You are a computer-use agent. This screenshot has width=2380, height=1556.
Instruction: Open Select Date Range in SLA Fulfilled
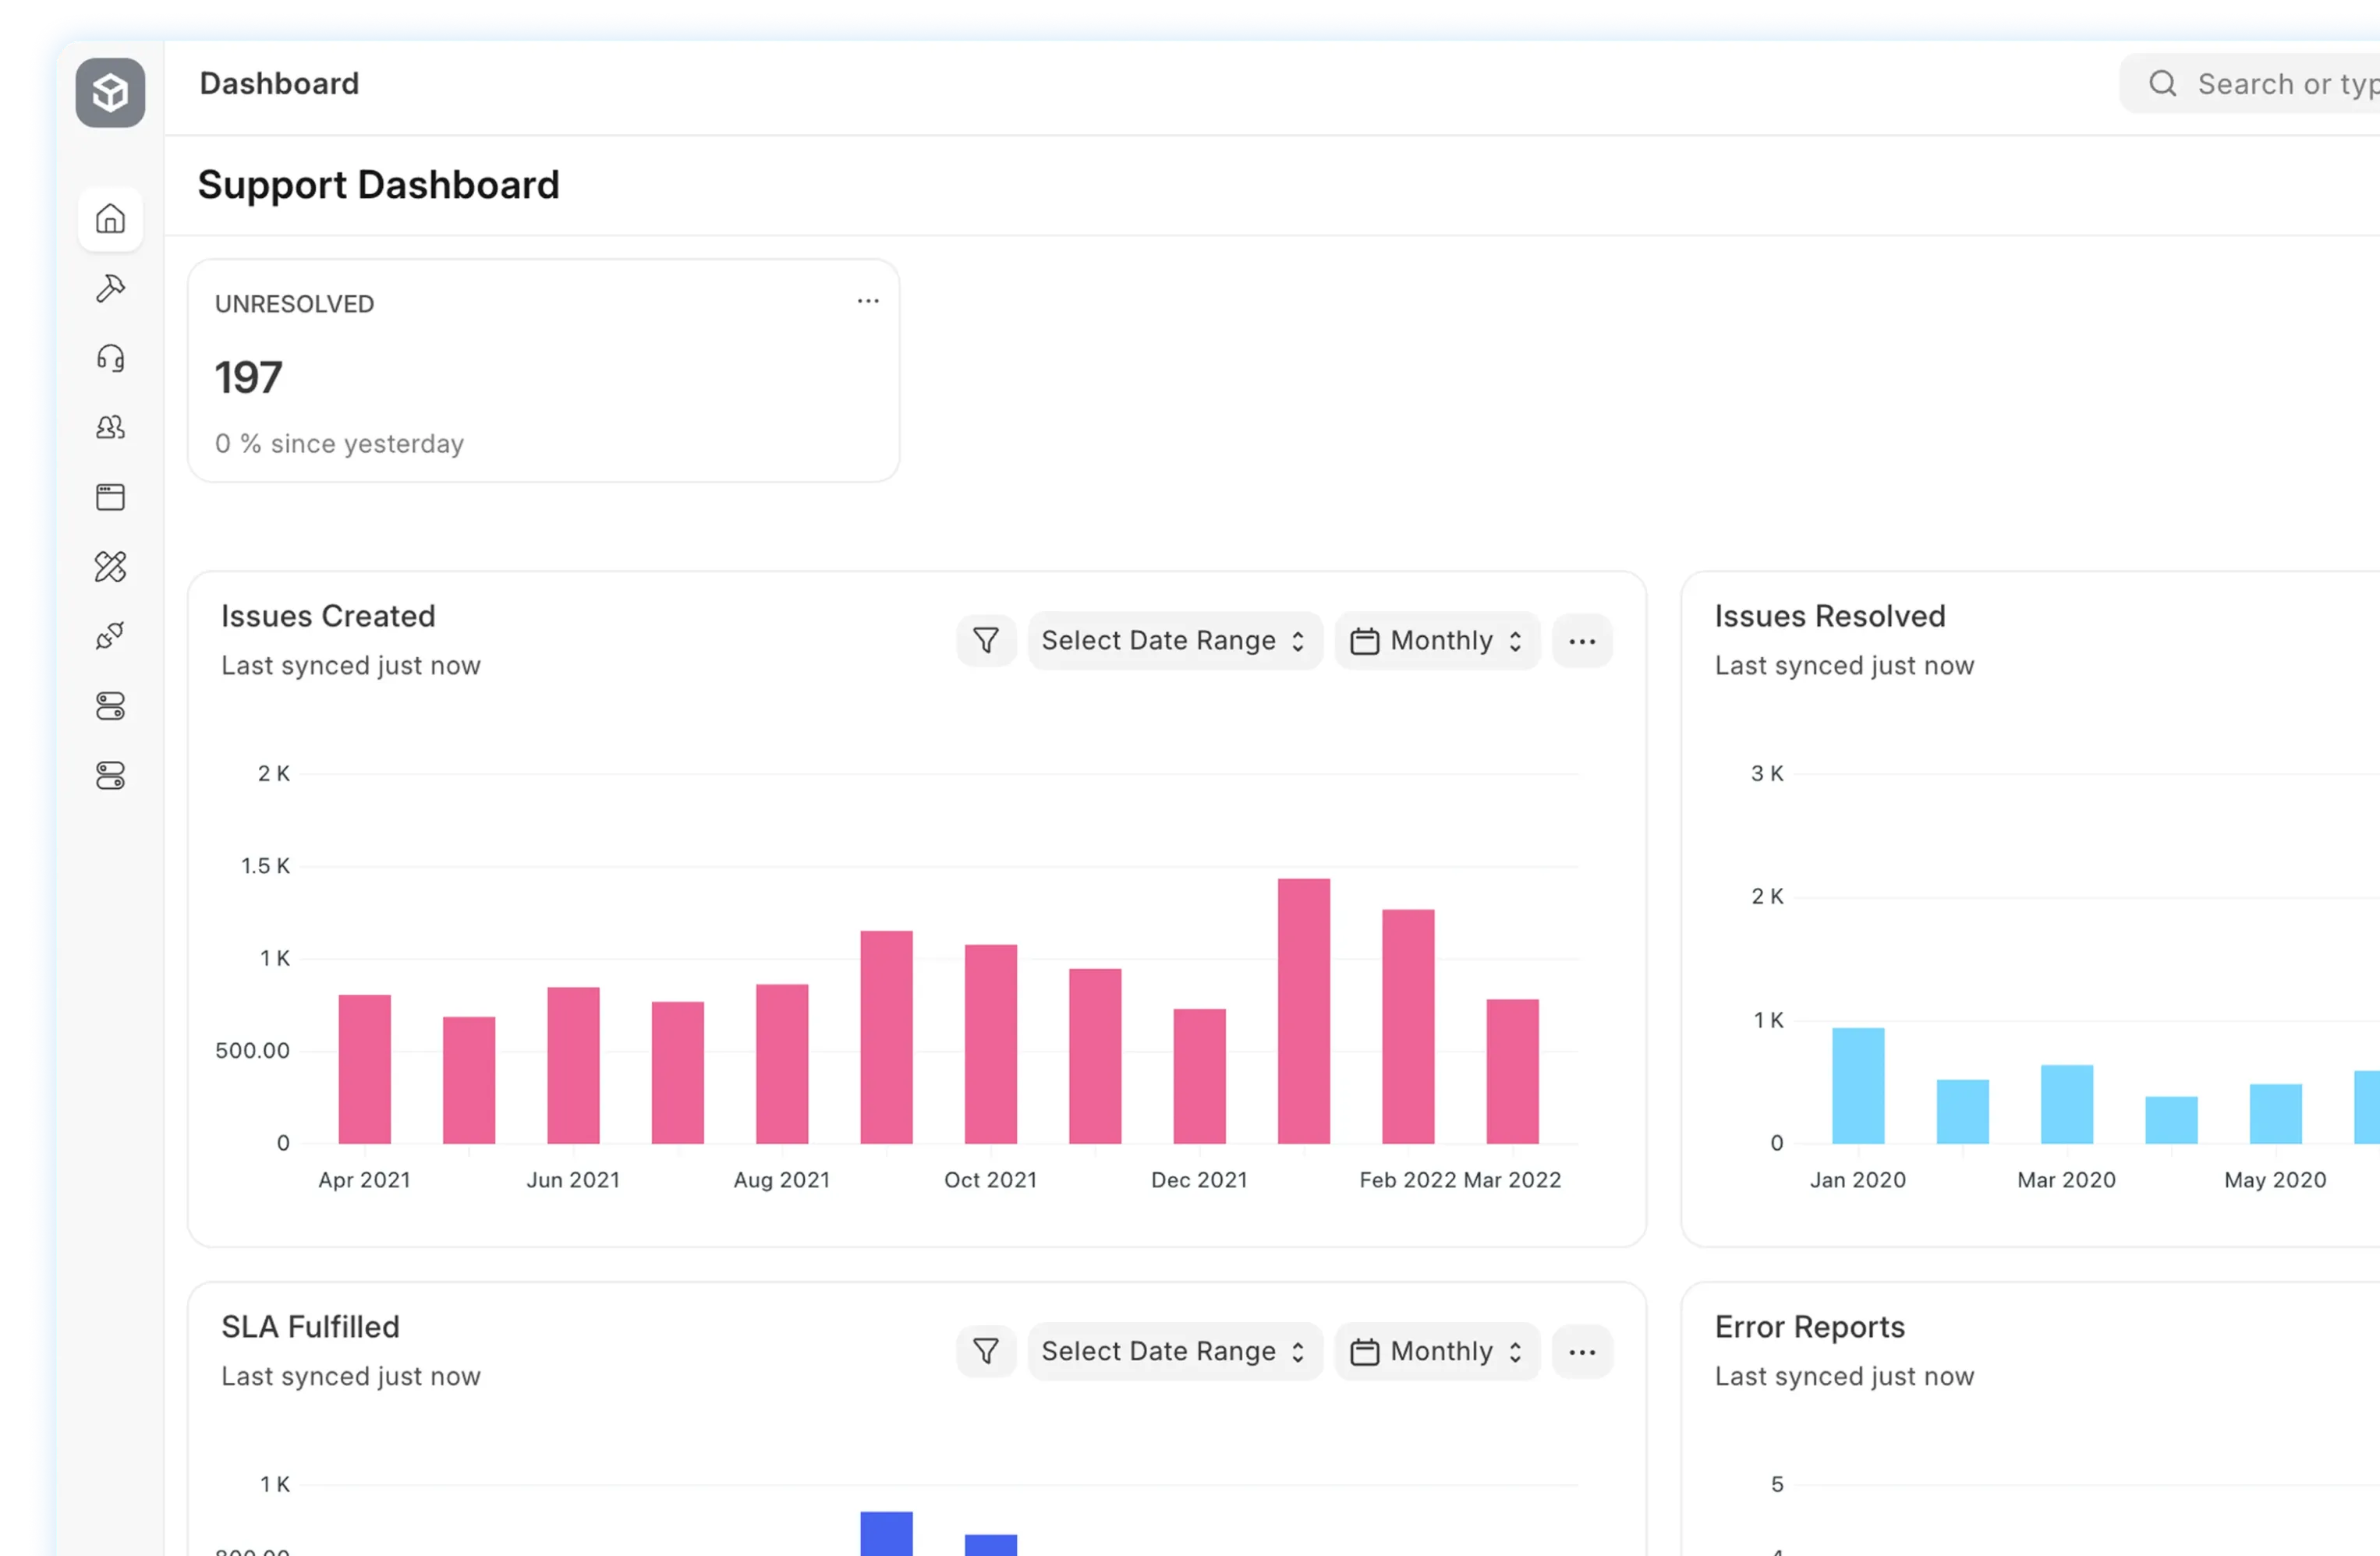(1174, 1351)
